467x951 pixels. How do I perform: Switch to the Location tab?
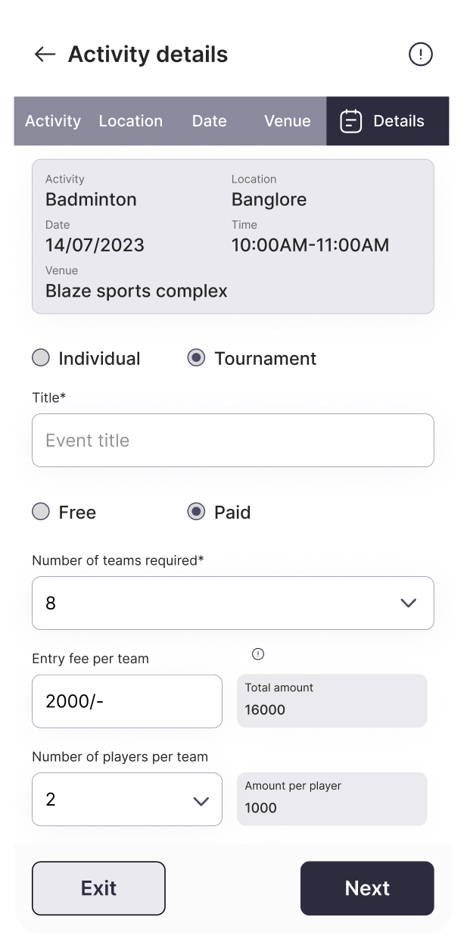pyautogui.click(x=131, y=121)
